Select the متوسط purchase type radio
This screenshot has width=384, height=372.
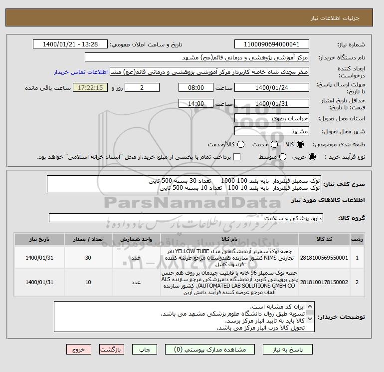[x=283, y=157]
